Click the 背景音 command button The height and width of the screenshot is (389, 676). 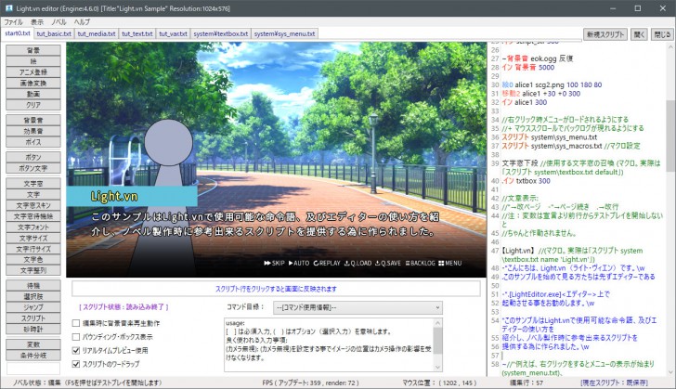click(x=33, y=121)
